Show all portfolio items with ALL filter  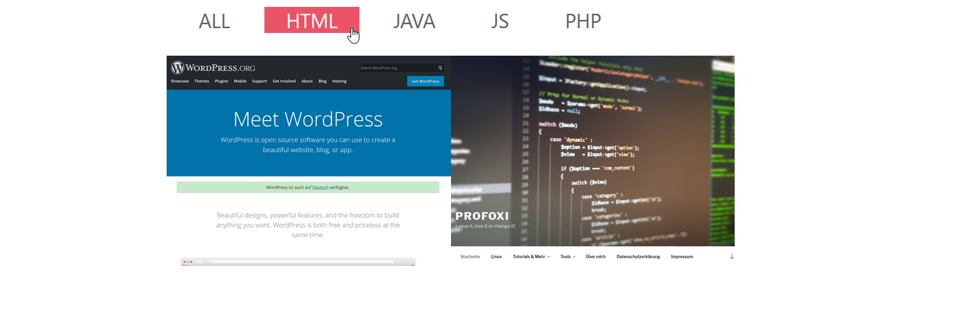tap(214, 21)
